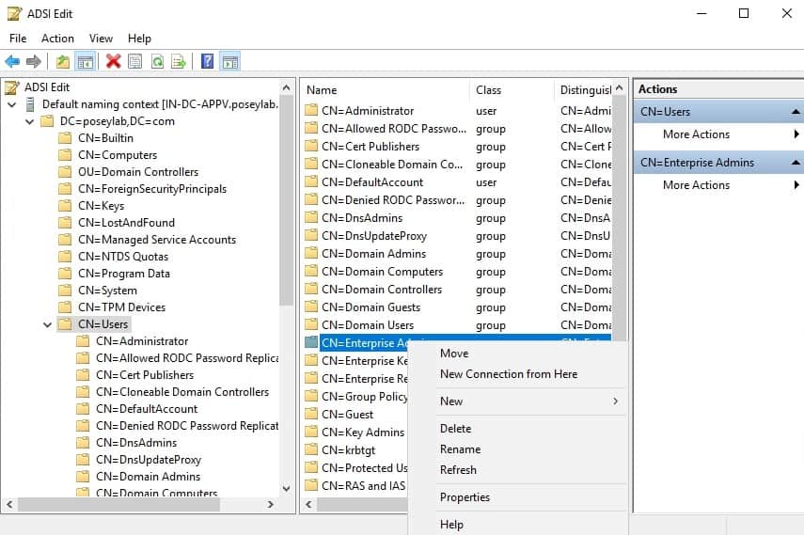Collapse the DC=poseylab,DC=com node
Image resolution: width=804 pixels, height=535 pixels.
(x=30, y=121)
